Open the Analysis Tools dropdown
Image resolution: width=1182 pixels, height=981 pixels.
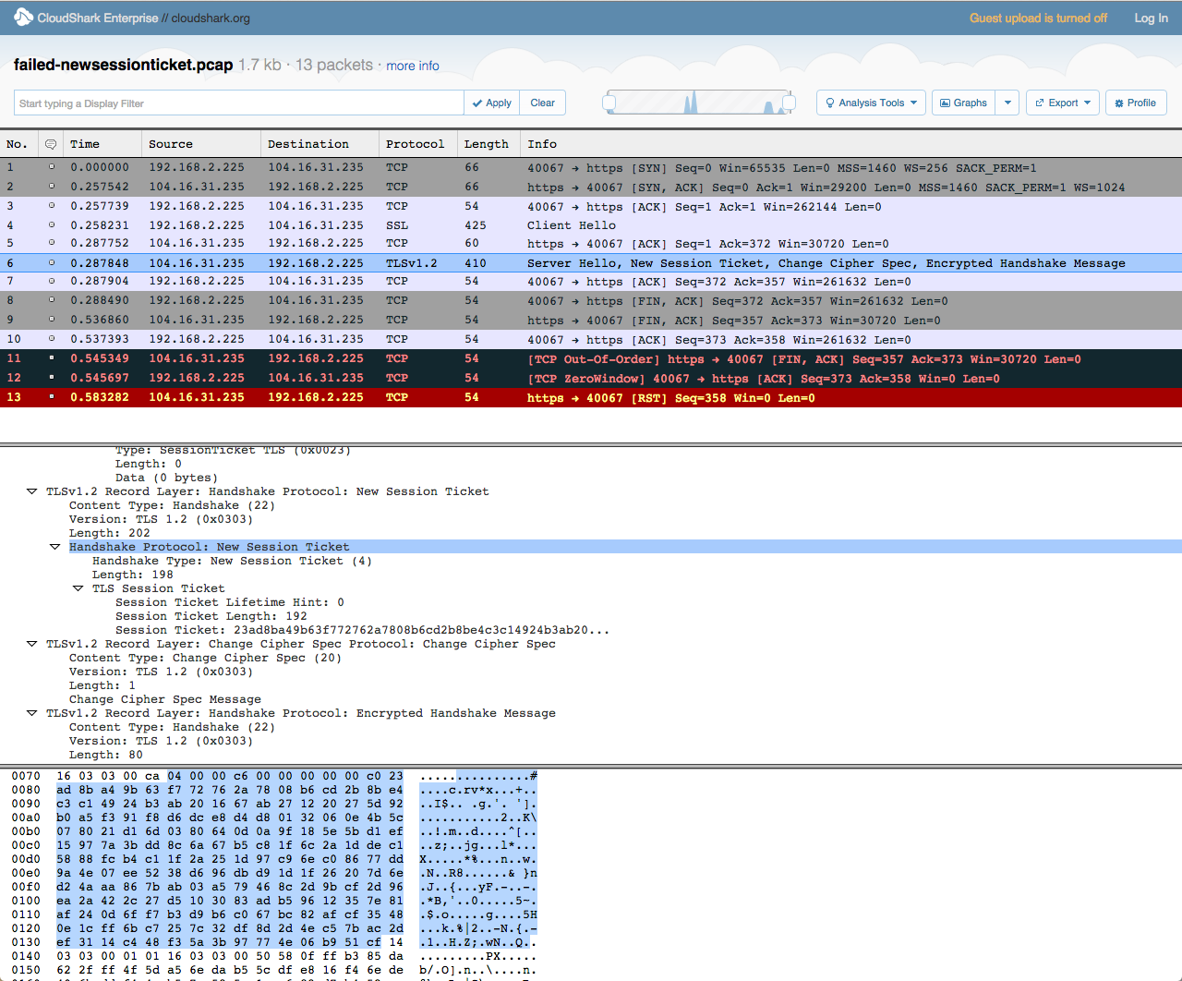(871, 103)
